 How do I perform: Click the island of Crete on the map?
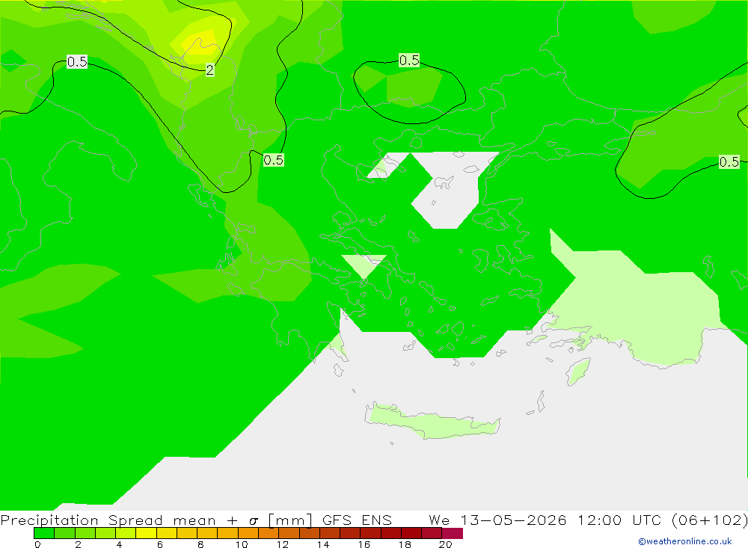tap(433, 422)
